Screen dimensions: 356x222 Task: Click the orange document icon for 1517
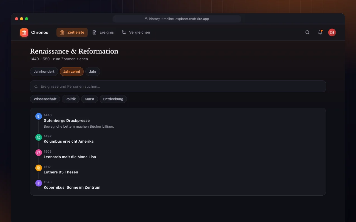pyautogui.click(x=39, y=168)
